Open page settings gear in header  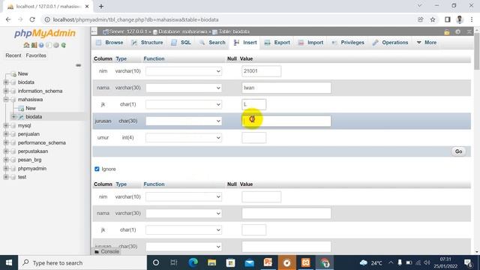(x=458, y=31)
